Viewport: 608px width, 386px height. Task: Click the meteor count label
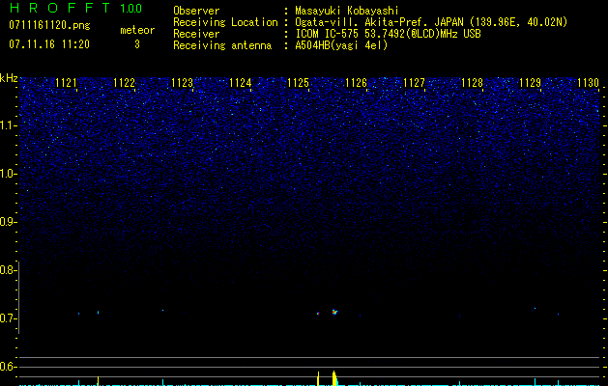pyautogui.click(x=137, y=30)
